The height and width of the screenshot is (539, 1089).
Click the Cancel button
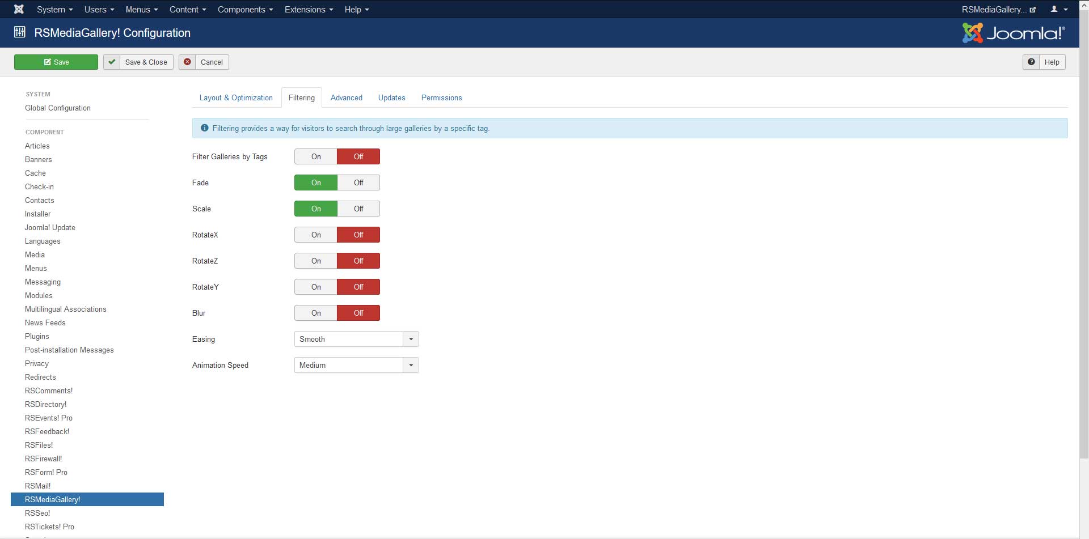click(x=204, y=62)
